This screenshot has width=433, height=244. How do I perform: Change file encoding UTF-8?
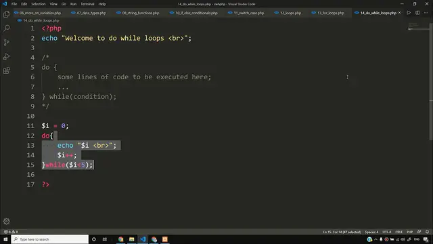pyautogui.click(x=386, y=232)
